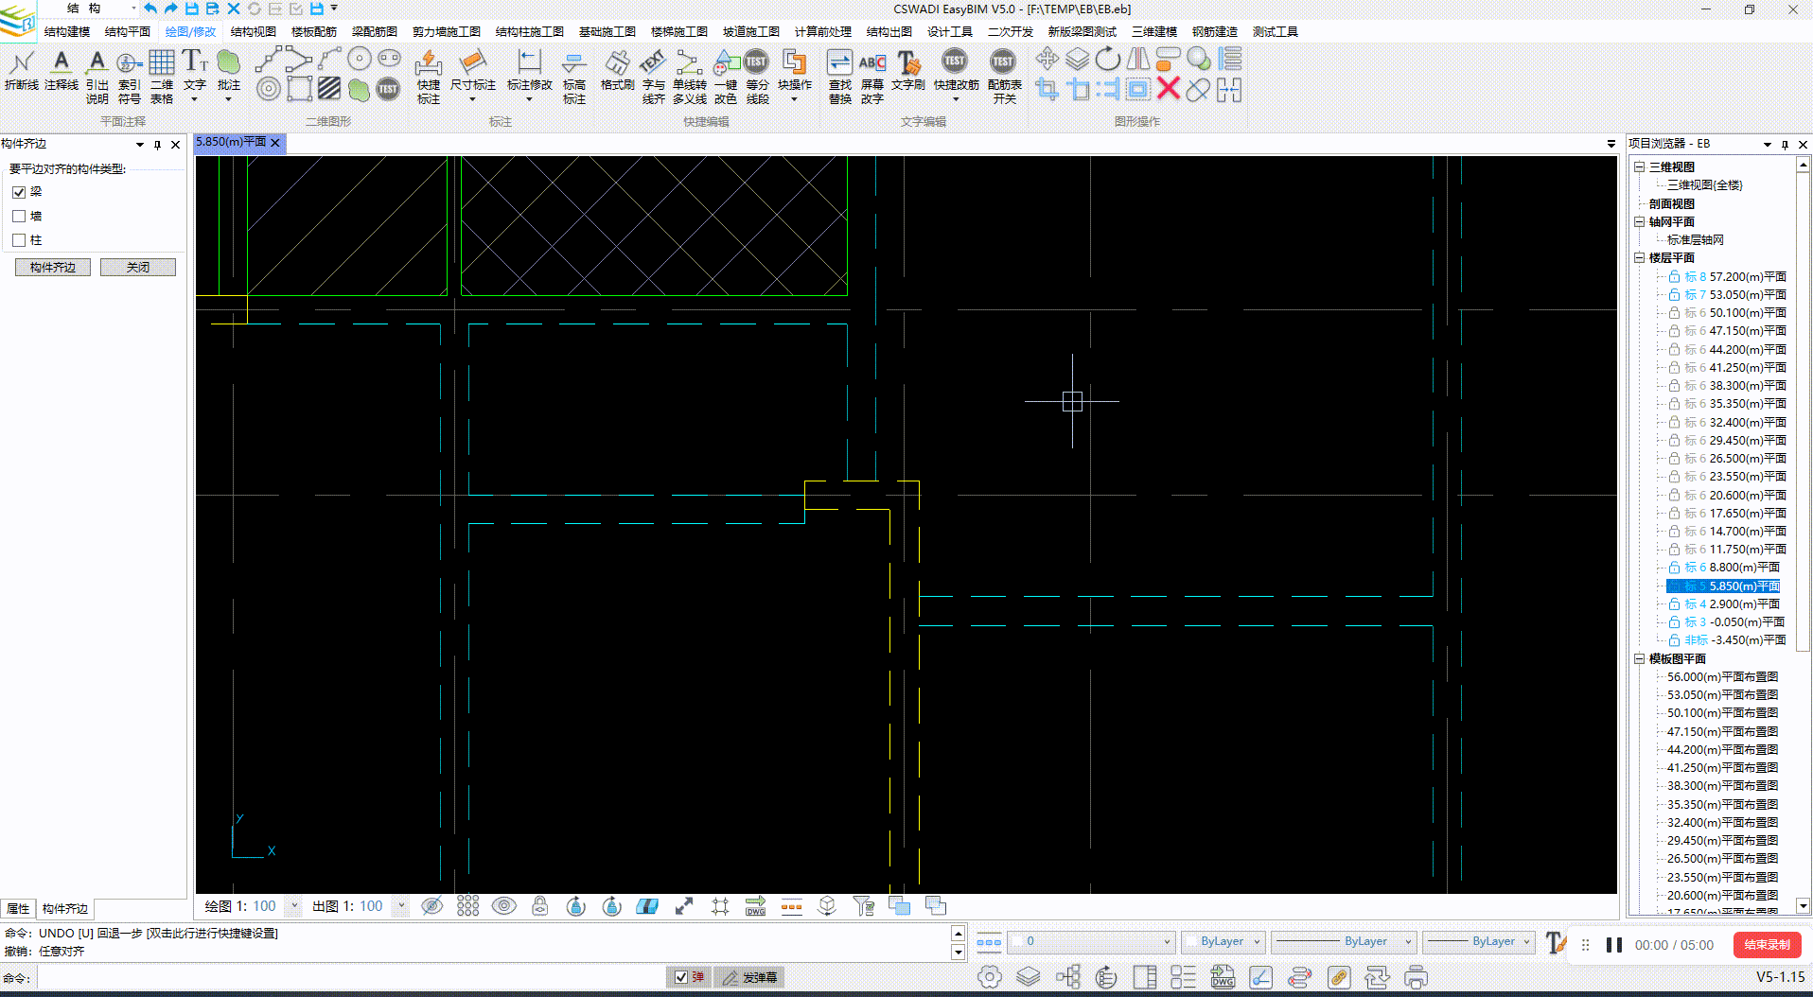This screenshot has width=1813, height=997.
Task: Use the 字与线齐 text align tool
Action: (653, 76)
